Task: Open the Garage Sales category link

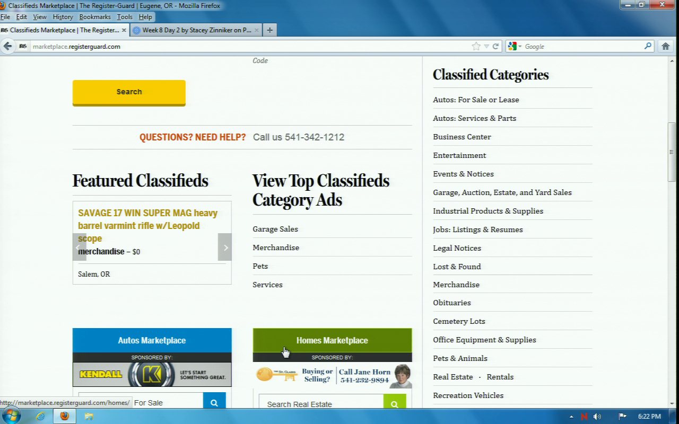Action: point(275,229)
